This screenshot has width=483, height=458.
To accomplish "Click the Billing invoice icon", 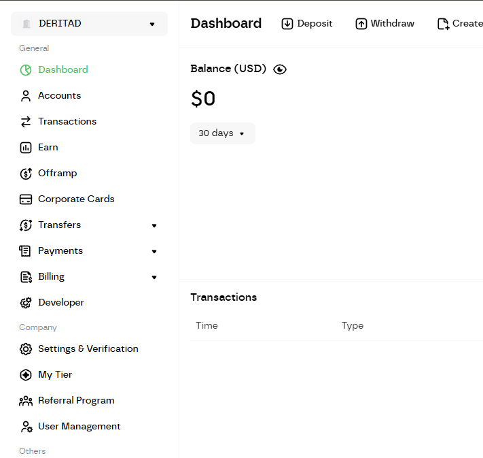I will click(26, 277).
